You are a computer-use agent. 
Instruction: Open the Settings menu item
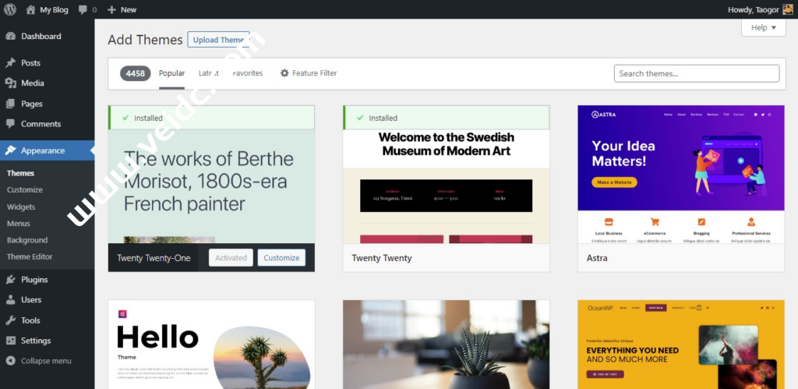48,341
